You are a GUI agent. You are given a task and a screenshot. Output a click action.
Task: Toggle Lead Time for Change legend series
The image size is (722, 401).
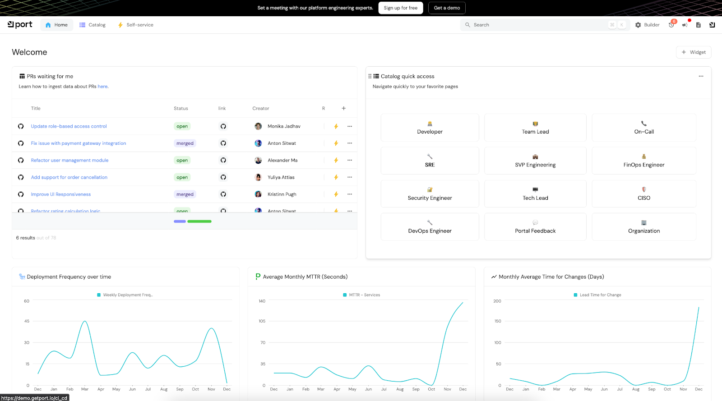[597, 295]
